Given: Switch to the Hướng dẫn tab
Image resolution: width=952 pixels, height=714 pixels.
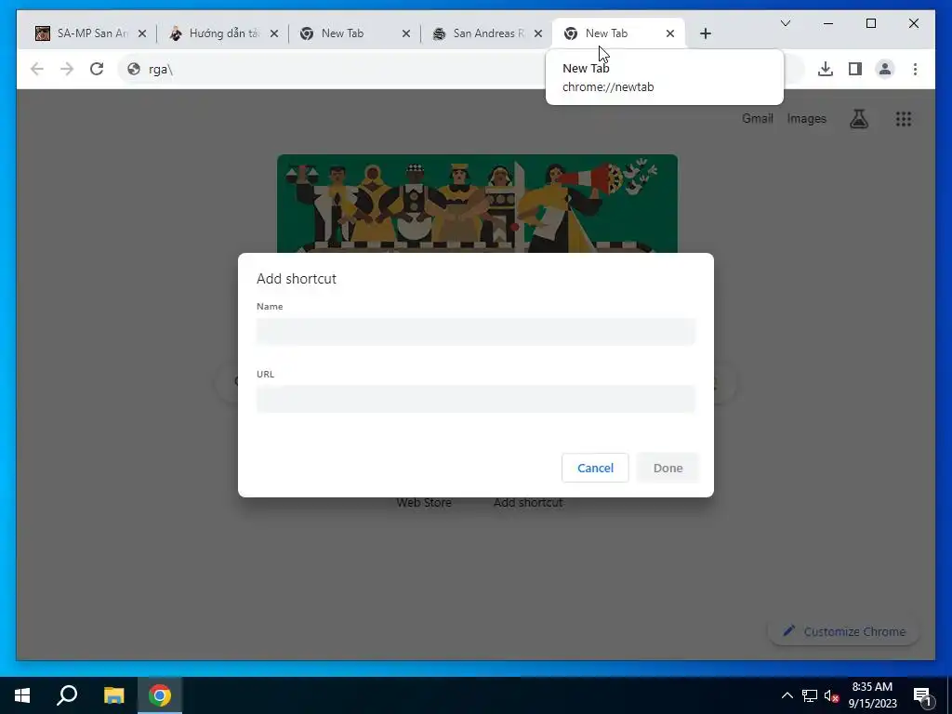Looking at the screenshot, I should point(223,33).
